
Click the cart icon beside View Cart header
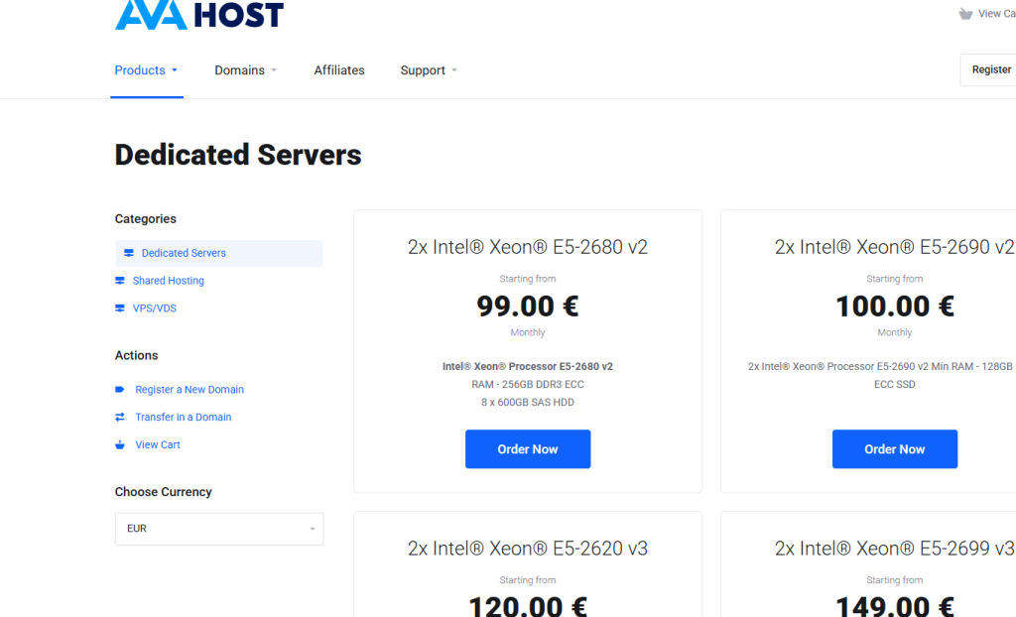tap(965, 14)
